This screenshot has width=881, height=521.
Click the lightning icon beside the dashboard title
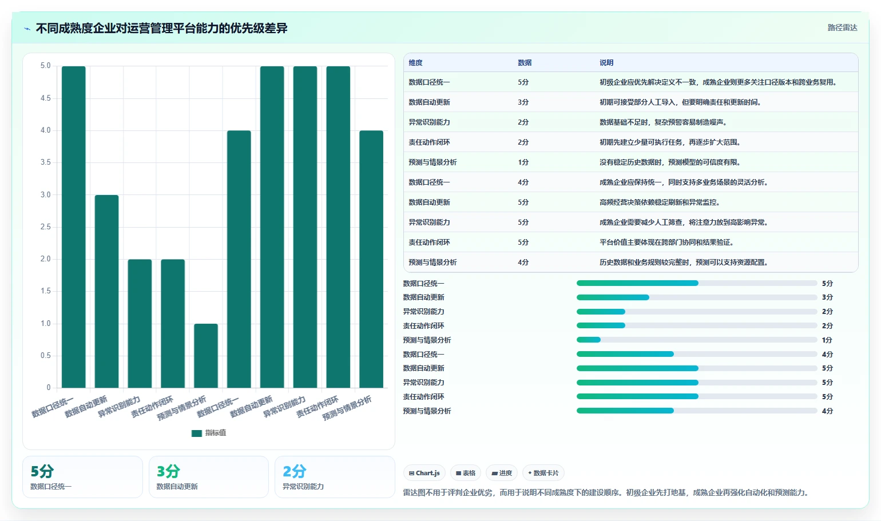(27, 29)
